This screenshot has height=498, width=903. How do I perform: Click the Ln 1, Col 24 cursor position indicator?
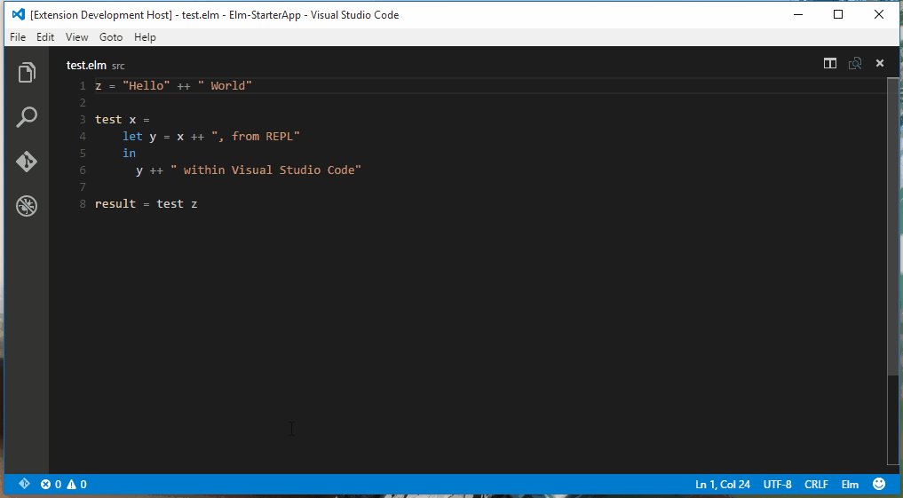click(x=723, y=484)
